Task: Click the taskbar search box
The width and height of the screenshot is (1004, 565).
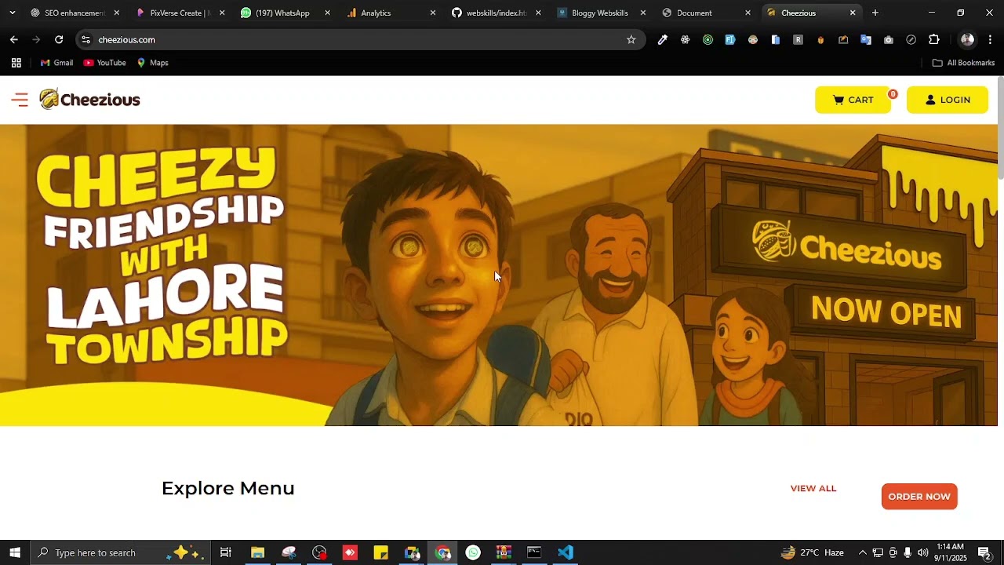Action: click(x=120, y=552)
